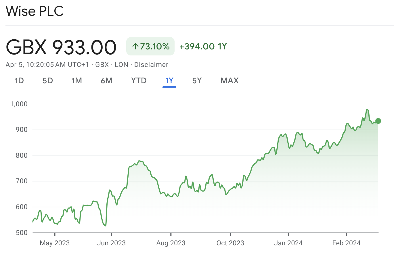
Task: Open the Disclaimer link
Action: tap(151, 65)
